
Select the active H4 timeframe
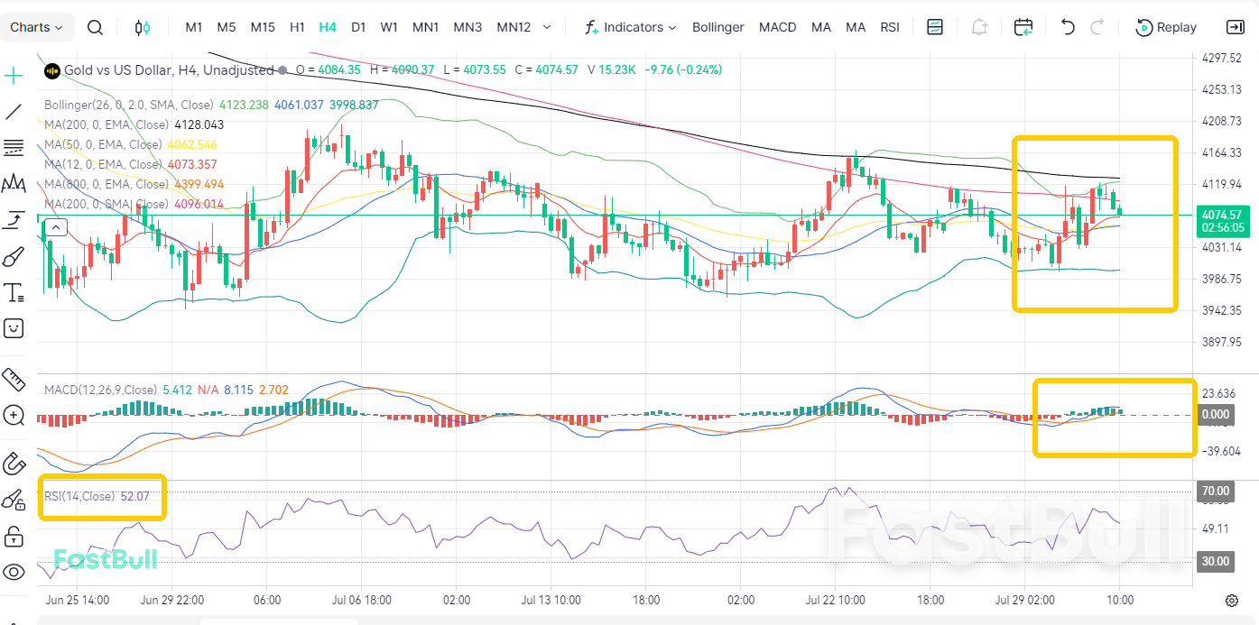tap(328, 27)
